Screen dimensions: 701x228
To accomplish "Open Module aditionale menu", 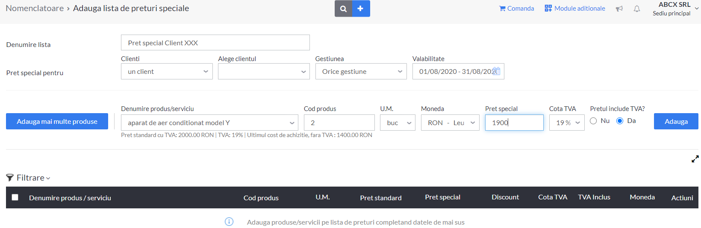I will point(575,9).
